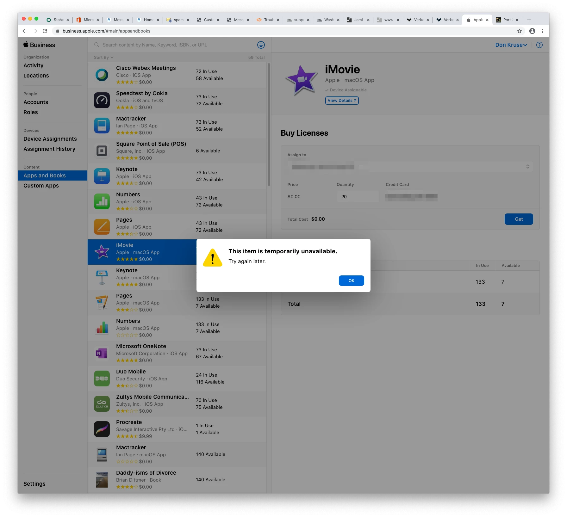This screenshot has width=567, height=517.
Task: Switch to the Jamf browser tab
Action: (358, 20)
